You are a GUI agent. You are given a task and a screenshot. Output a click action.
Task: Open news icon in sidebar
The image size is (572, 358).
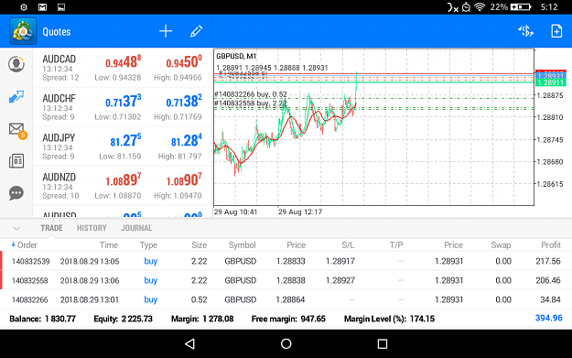16,161
